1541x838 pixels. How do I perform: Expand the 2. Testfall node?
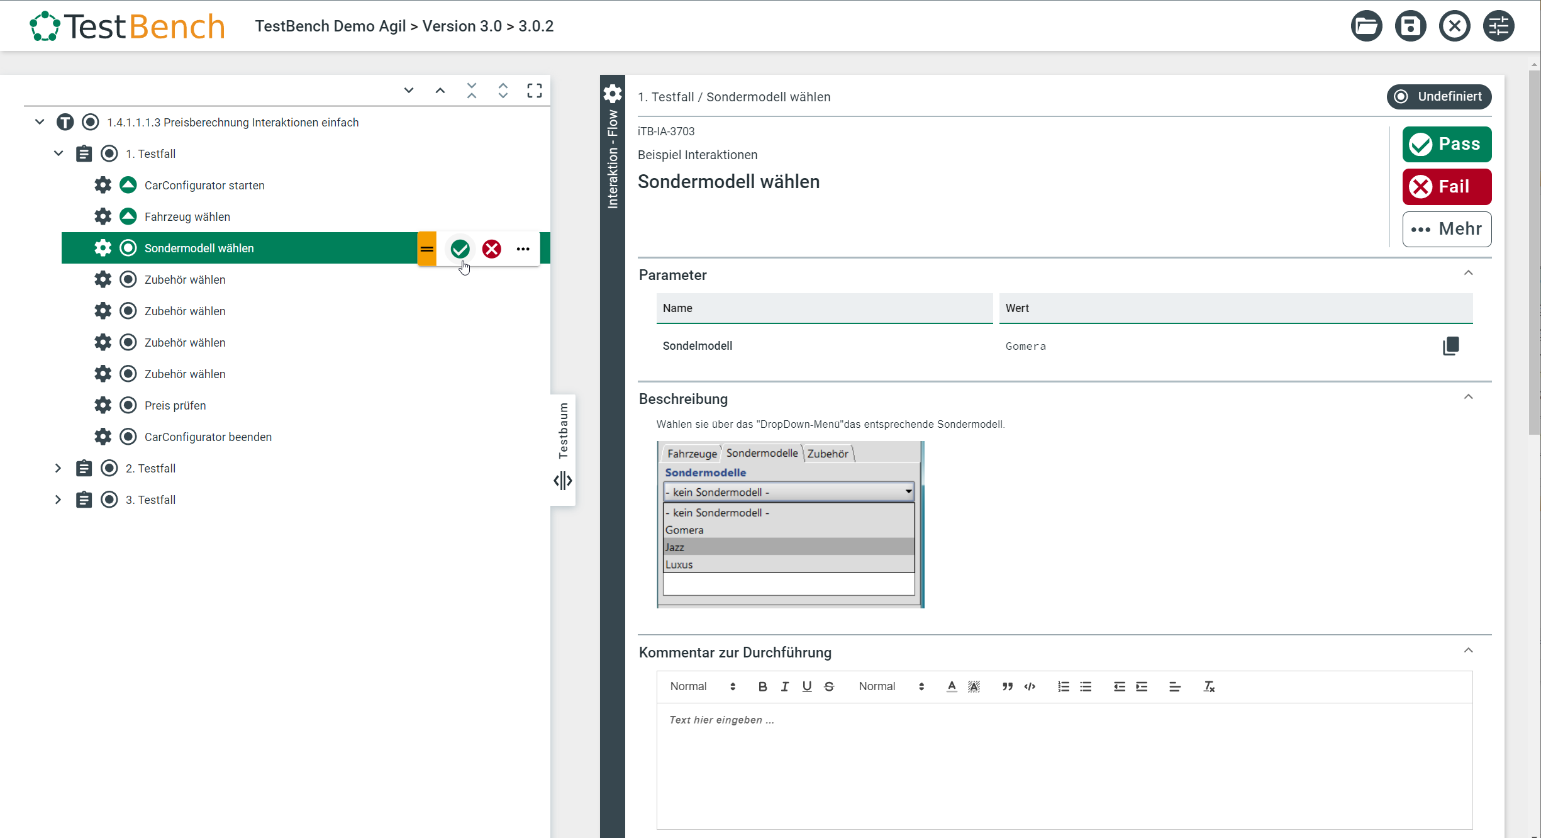(58, 468)
